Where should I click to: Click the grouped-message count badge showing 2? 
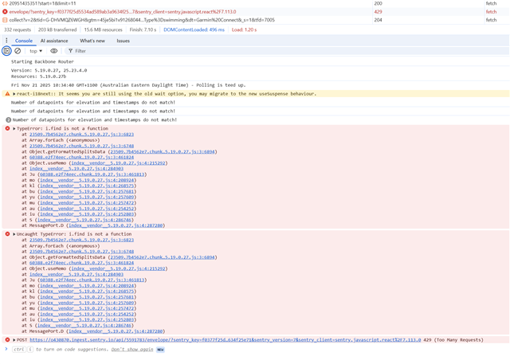pyautogui.click(x=8, y=119)
